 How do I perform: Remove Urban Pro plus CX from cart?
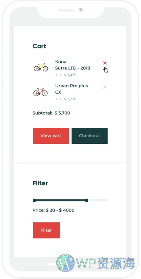[x=105, y=87]
